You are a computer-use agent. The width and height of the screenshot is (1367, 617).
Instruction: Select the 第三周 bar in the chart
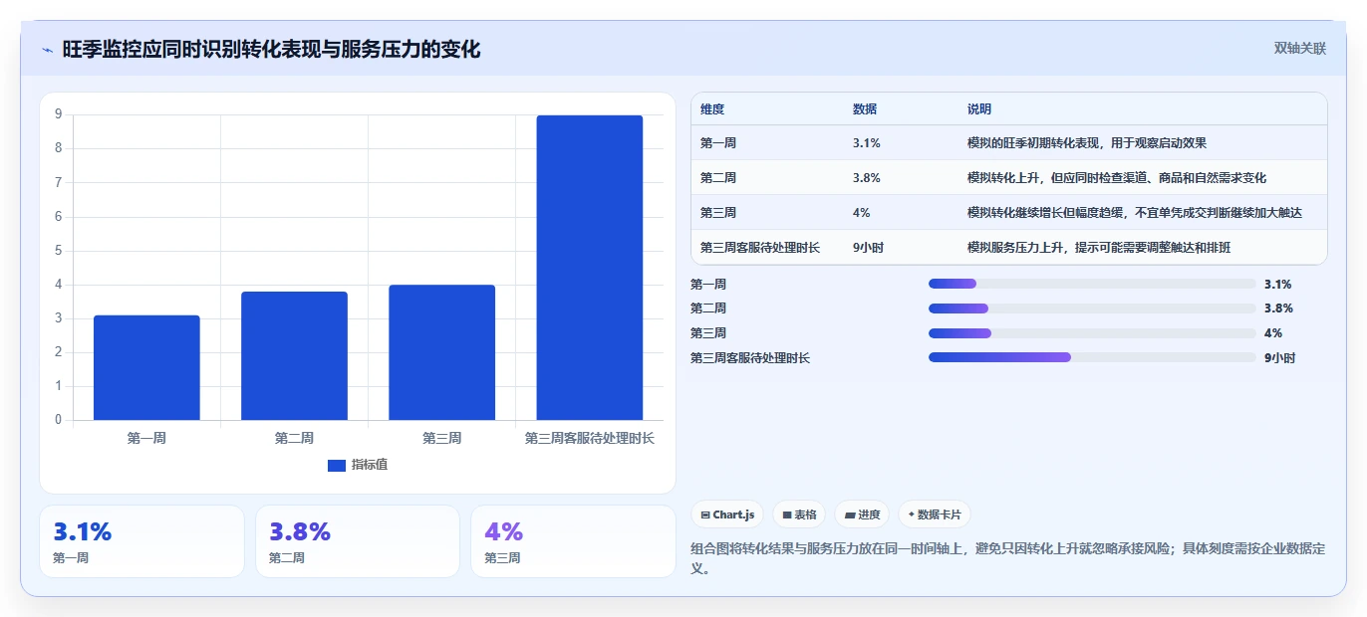pos(441,352)
